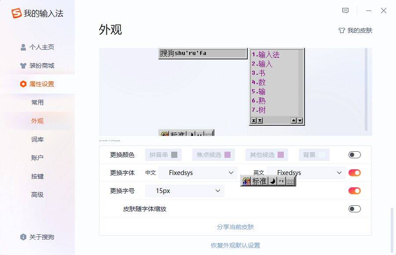Click the 外观 page heading
This screenshot has height=255, width=396.
tap(110, 29)
